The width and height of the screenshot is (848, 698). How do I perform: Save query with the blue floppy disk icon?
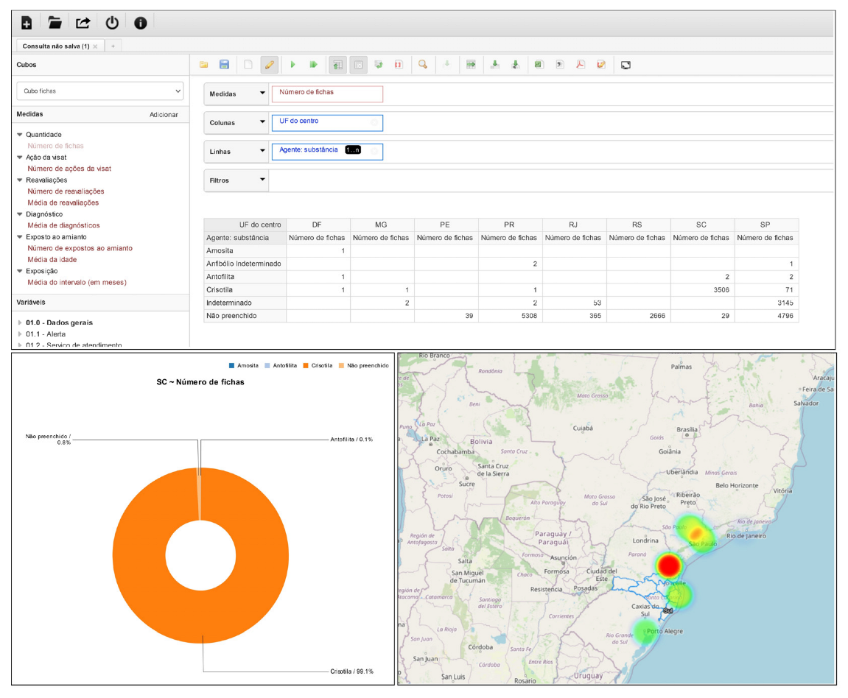225,65
